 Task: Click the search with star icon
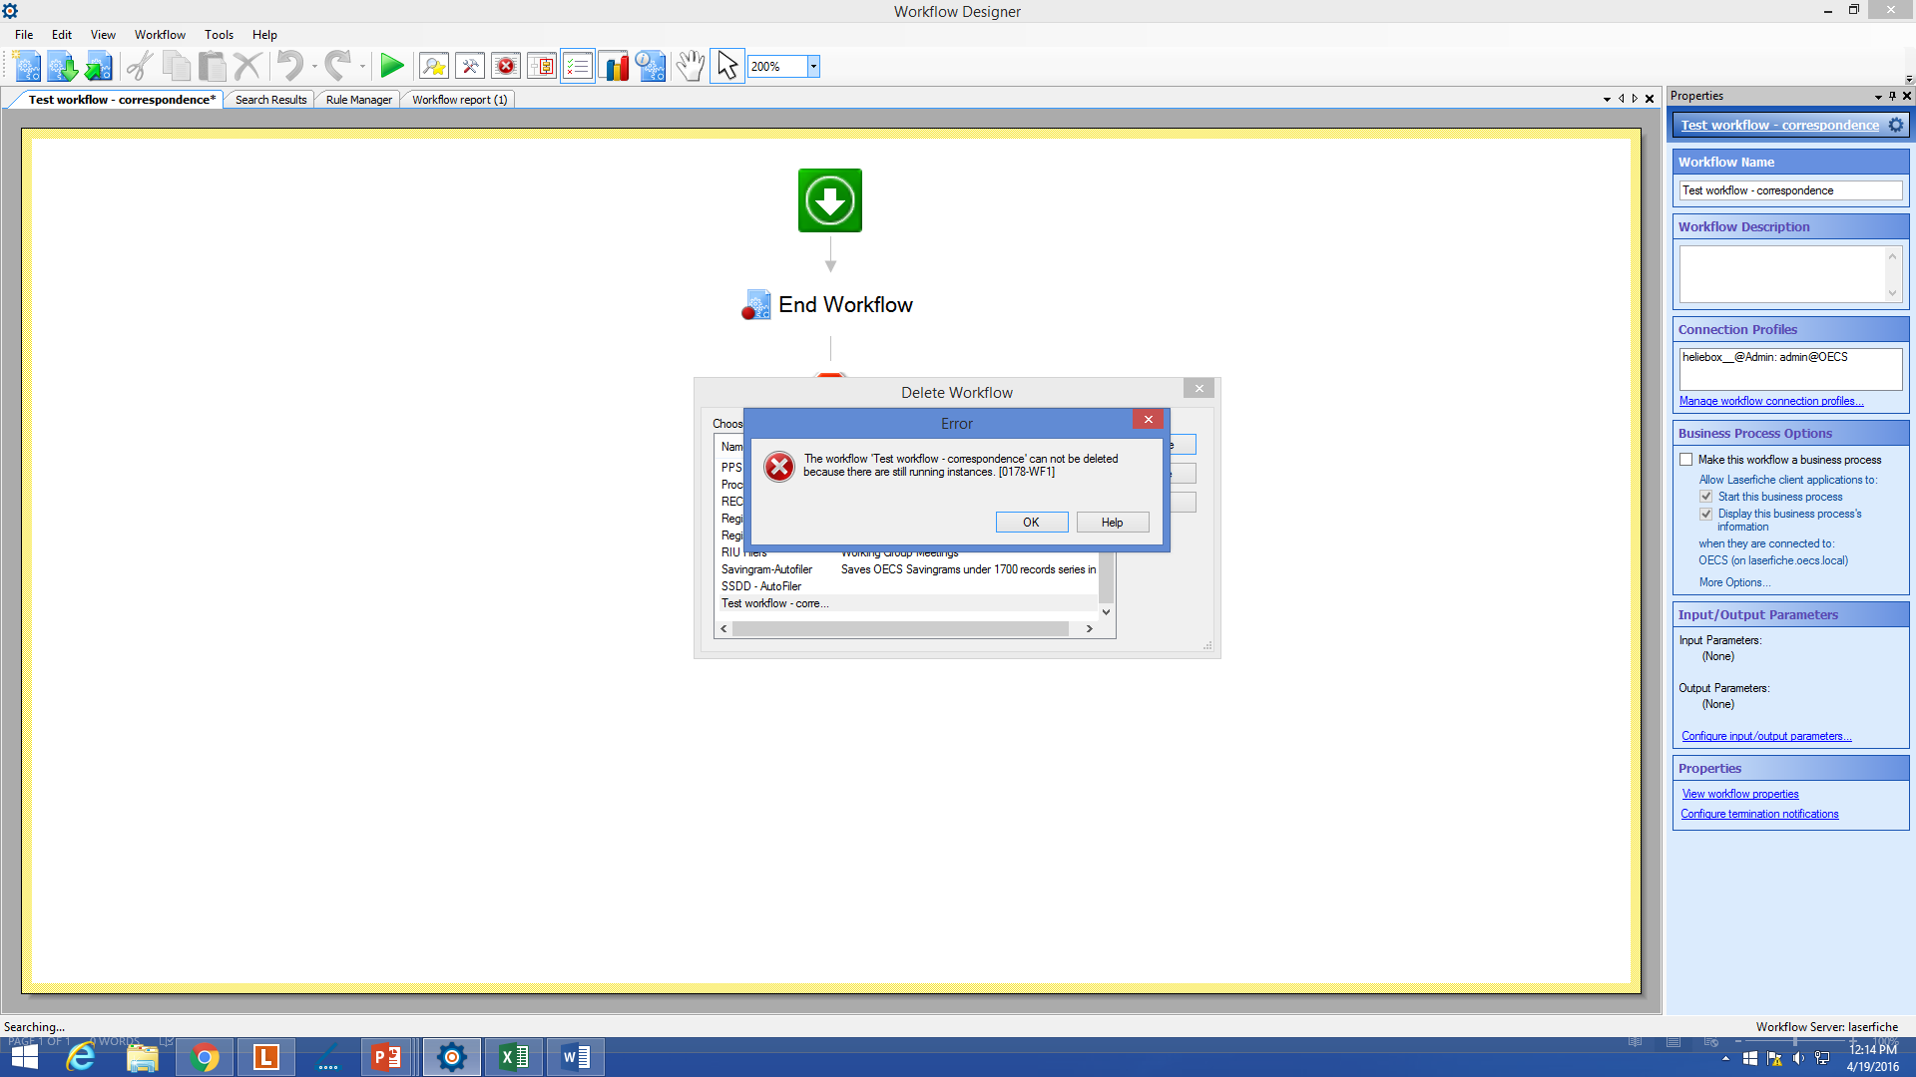[434, 67]
